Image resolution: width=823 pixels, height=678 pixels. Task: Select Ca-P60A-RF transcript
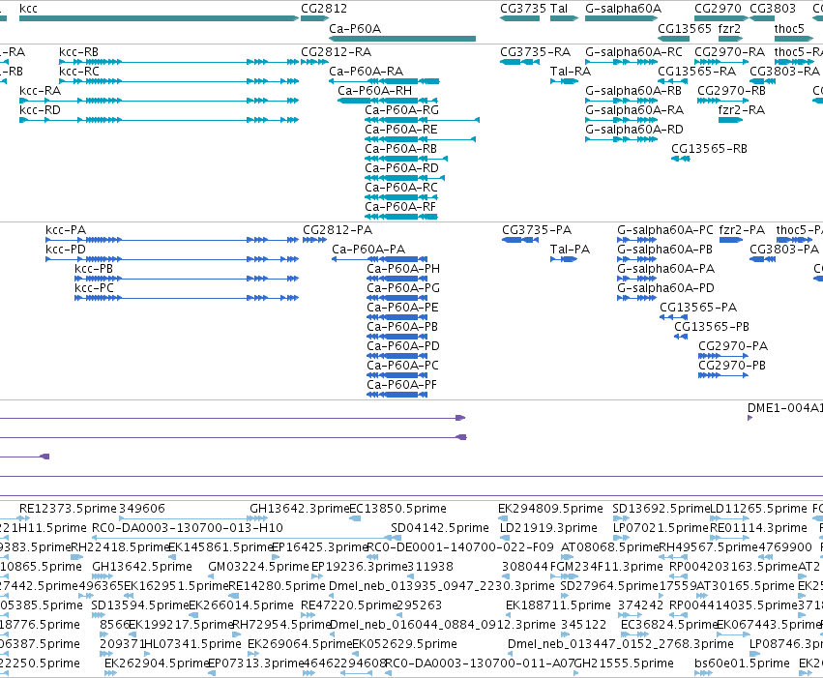(x=401, y=217)
